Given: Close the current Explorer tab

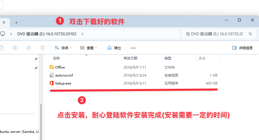Looking at the screenshot, I should point(3,22).
